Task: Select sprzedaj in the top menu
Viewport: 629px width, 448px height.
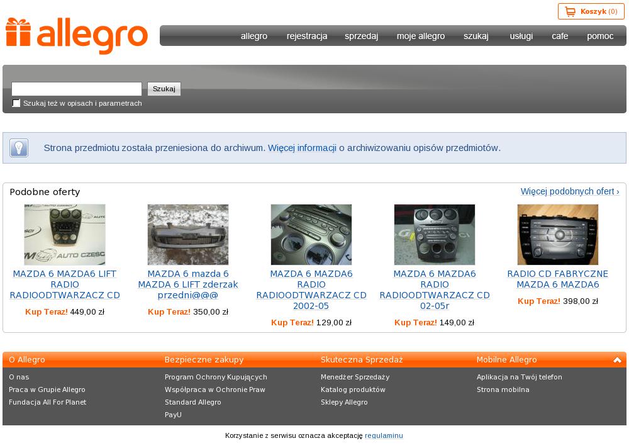Action: 362,36
